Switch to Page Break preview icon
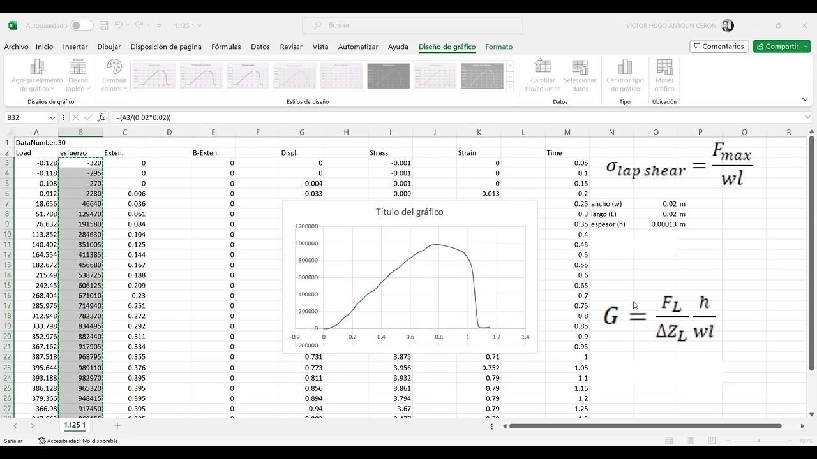This screenshot has width=817, height=459. [x=712, y=441]
